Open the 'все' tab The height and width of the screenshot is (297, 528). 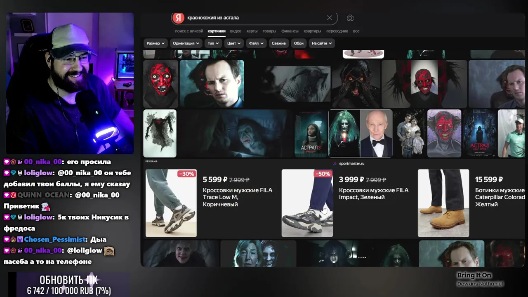pos(356,31)
